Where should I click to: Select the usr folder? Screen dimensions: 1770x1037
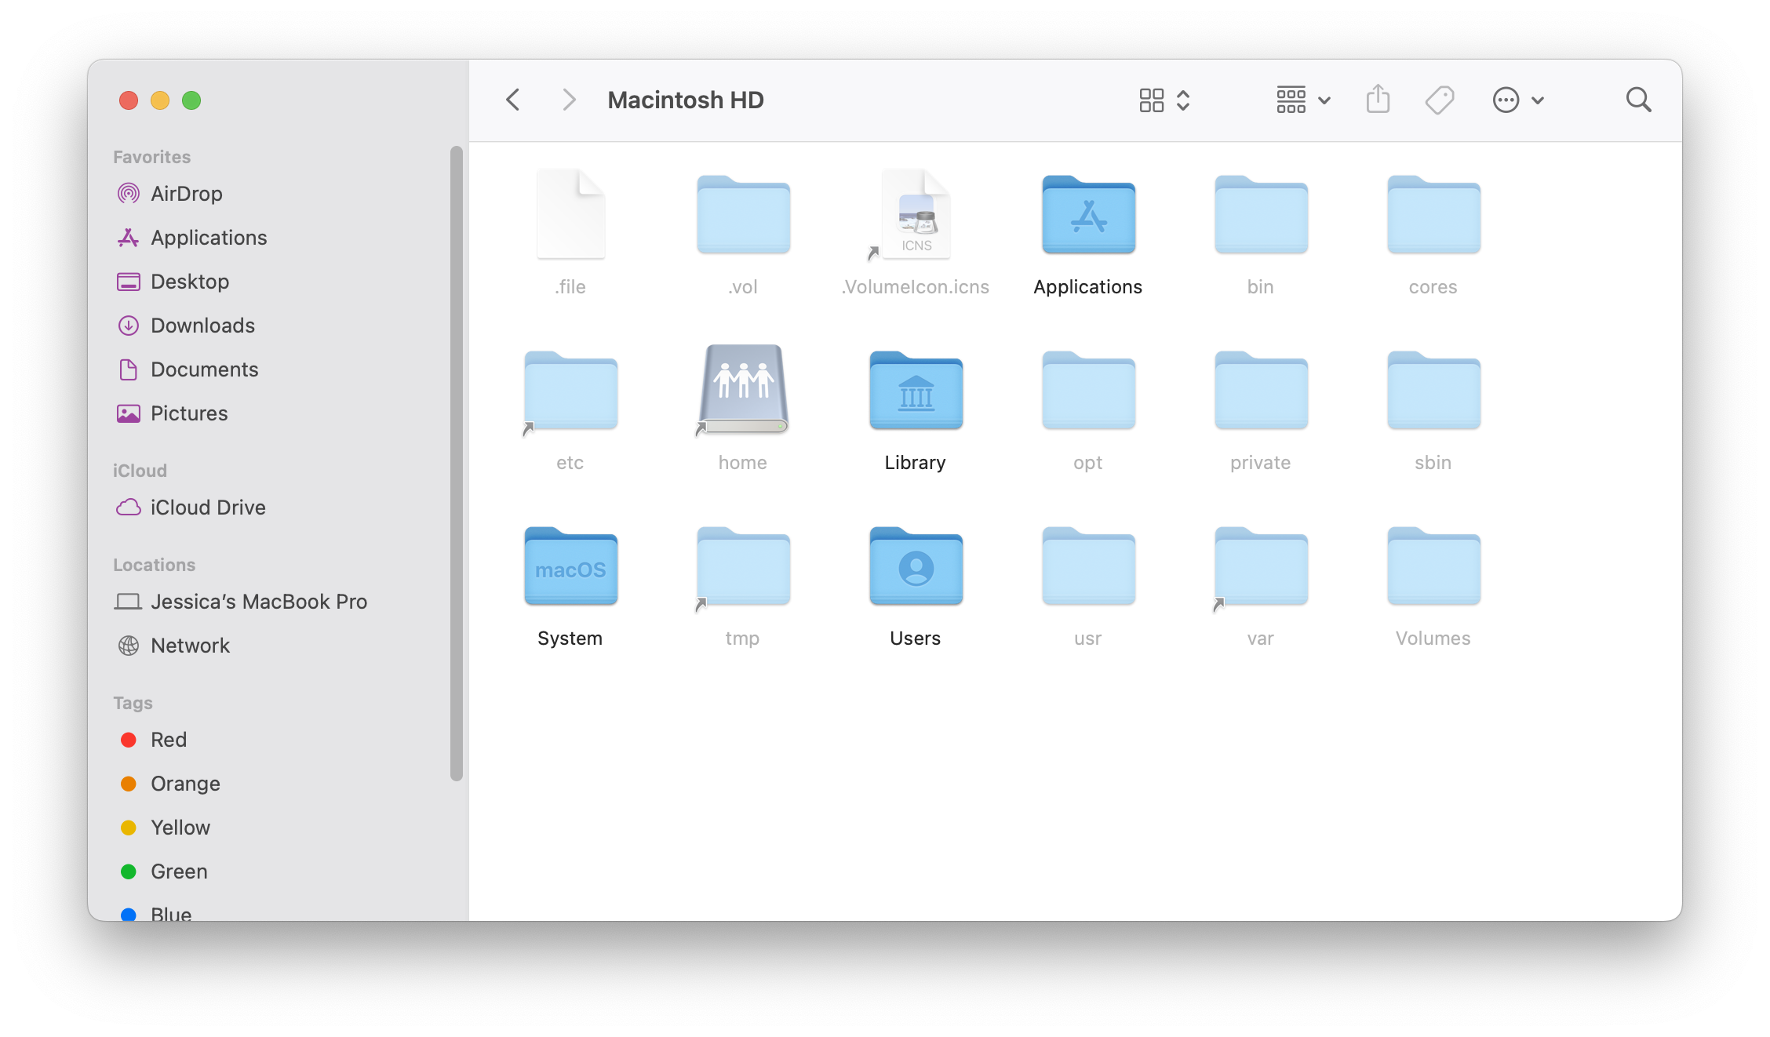tap(1088, 566)
